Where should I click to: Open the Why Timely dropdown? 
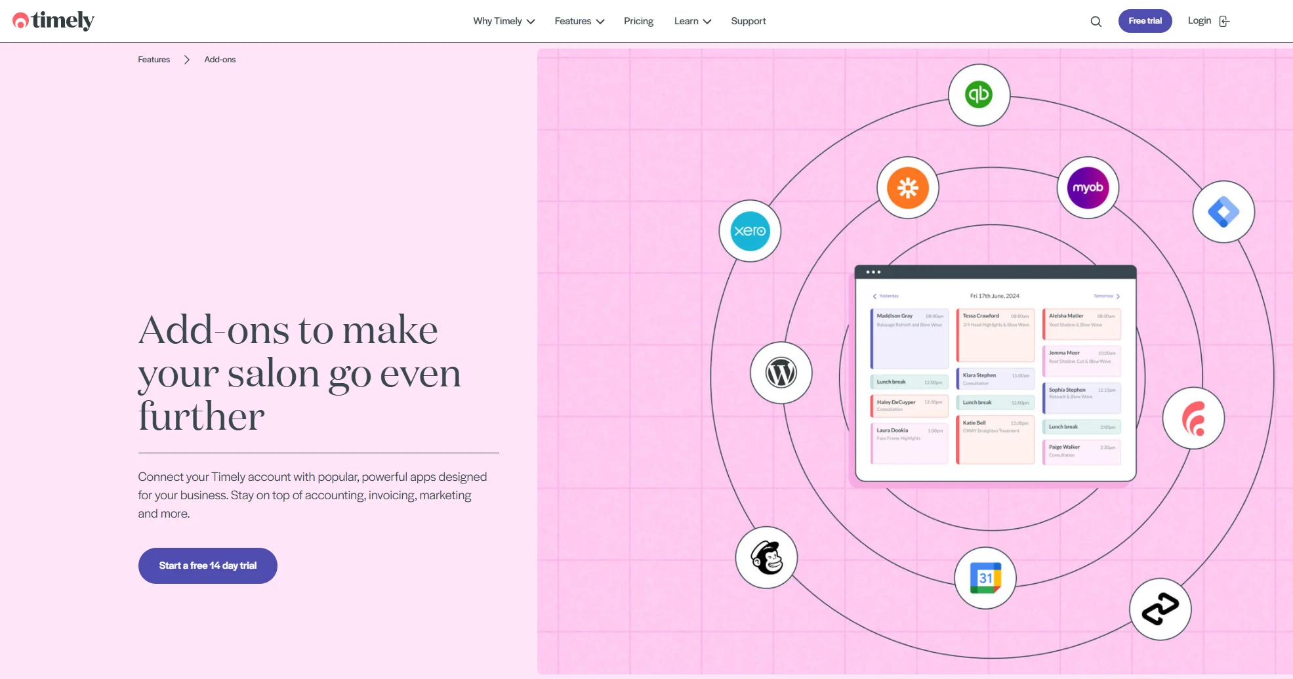coord(503,20)
